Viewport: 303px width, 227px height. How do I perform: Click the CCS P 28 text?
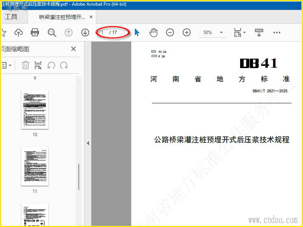[x=158, y=56]
